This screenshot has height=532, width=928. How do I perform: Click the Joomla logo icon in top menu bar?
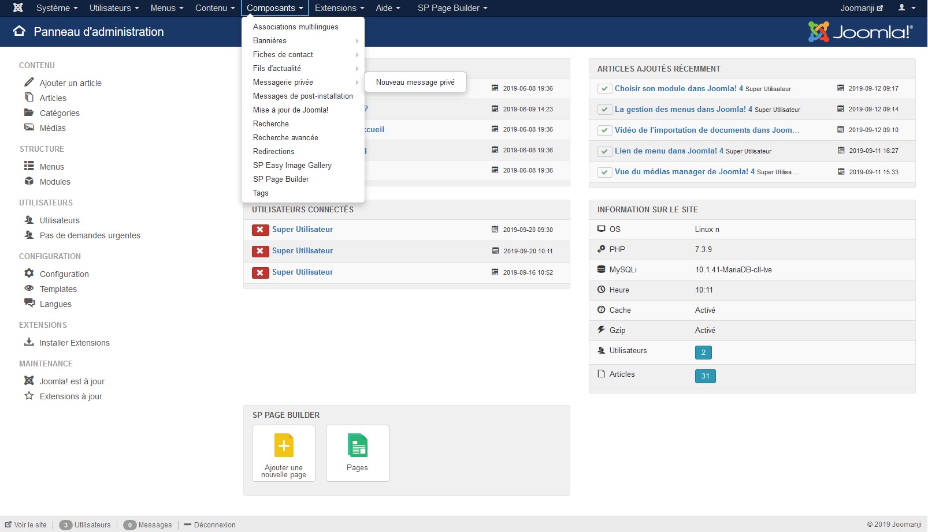18,8
